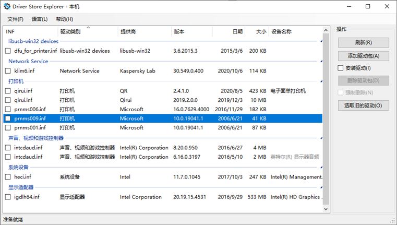Screen dimensions: 397x225
Task: Tick the checkbox for dfu_for_printer.inf
Action: point(8,51)
